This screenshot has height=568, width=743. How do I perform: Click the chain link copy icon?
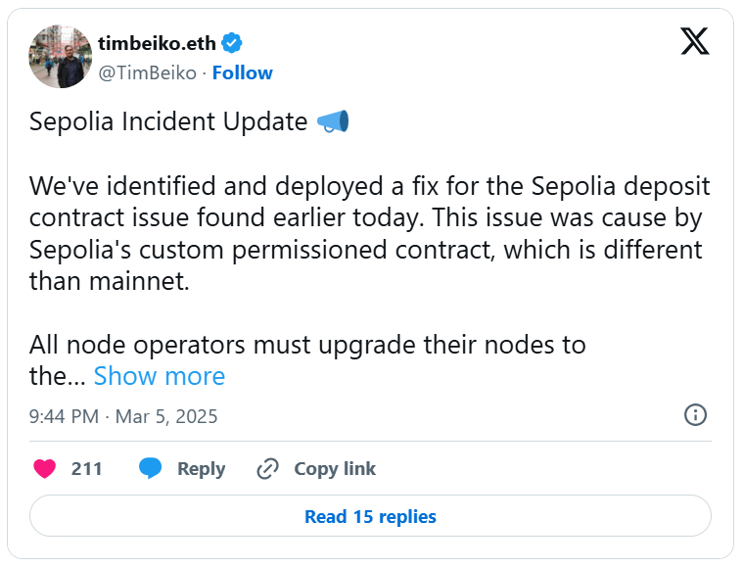pos(267,469)
